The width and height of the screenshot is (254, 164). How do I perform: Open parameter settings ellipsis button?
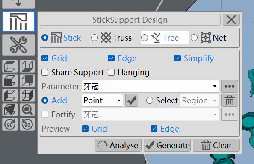pyautogui.click(x=230, y=86)
